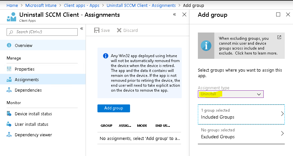Click the Manage section heading
The height and width of the screenshot is (156, 293).
(x=14, y=58)
